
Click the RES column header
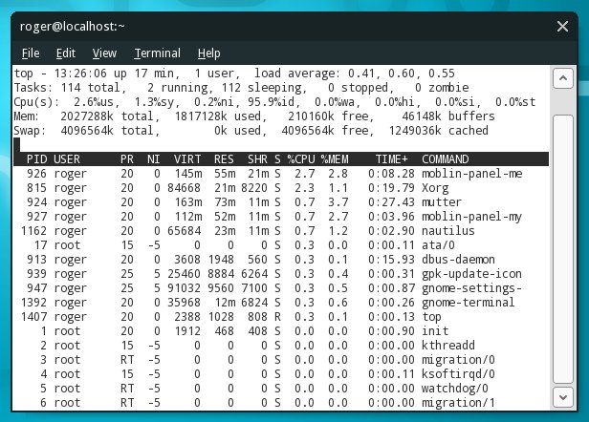pos(224,159)
